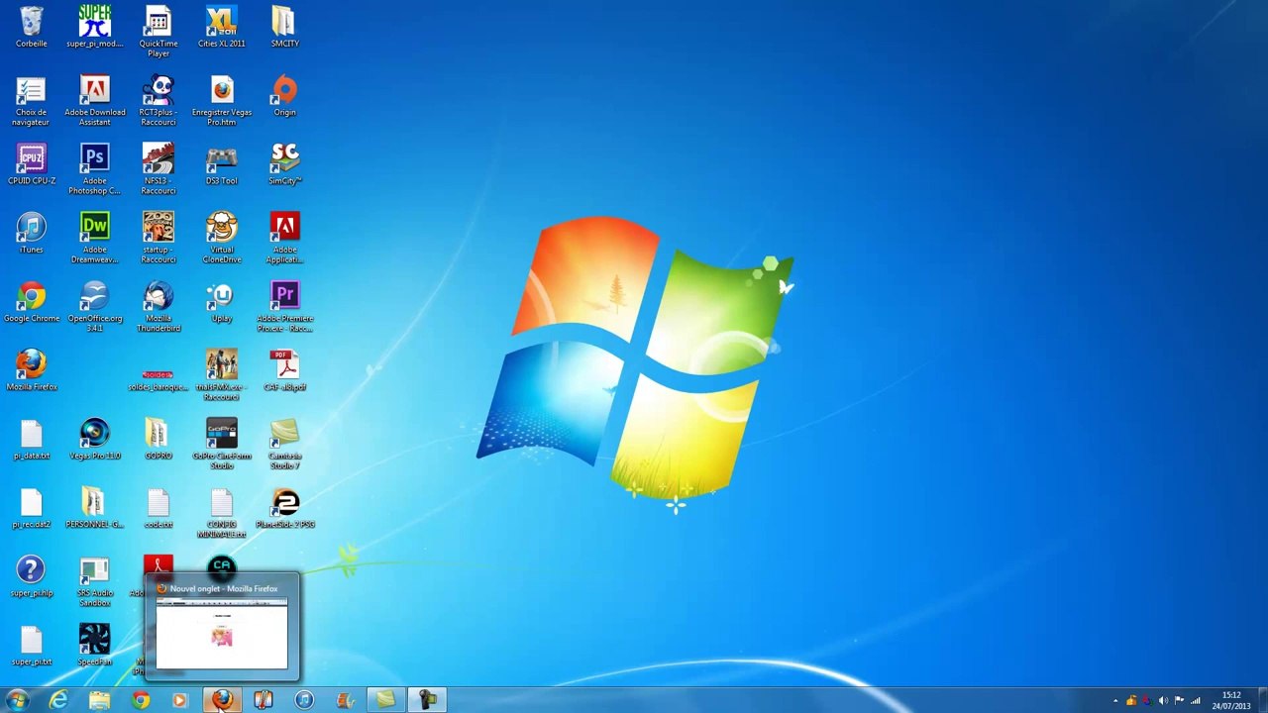Select the Adobe Application Manager shortcut
This screenshot has width=1268, height=713.
(x=284, y=239)
